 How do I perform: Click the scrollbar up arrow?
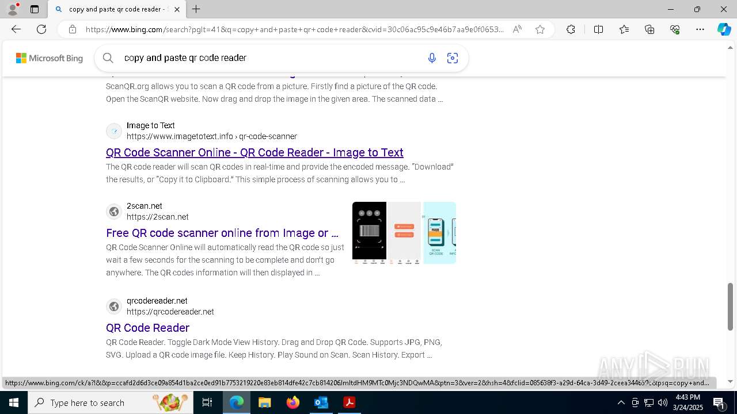(x=731, y=47)
